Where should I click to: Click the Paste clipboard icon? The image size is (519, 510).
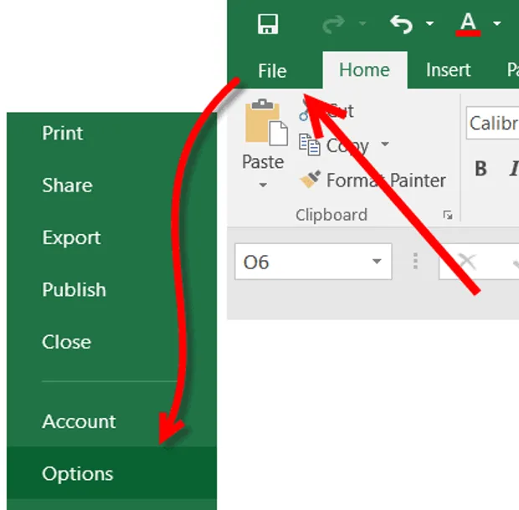(x=266, y=123)
